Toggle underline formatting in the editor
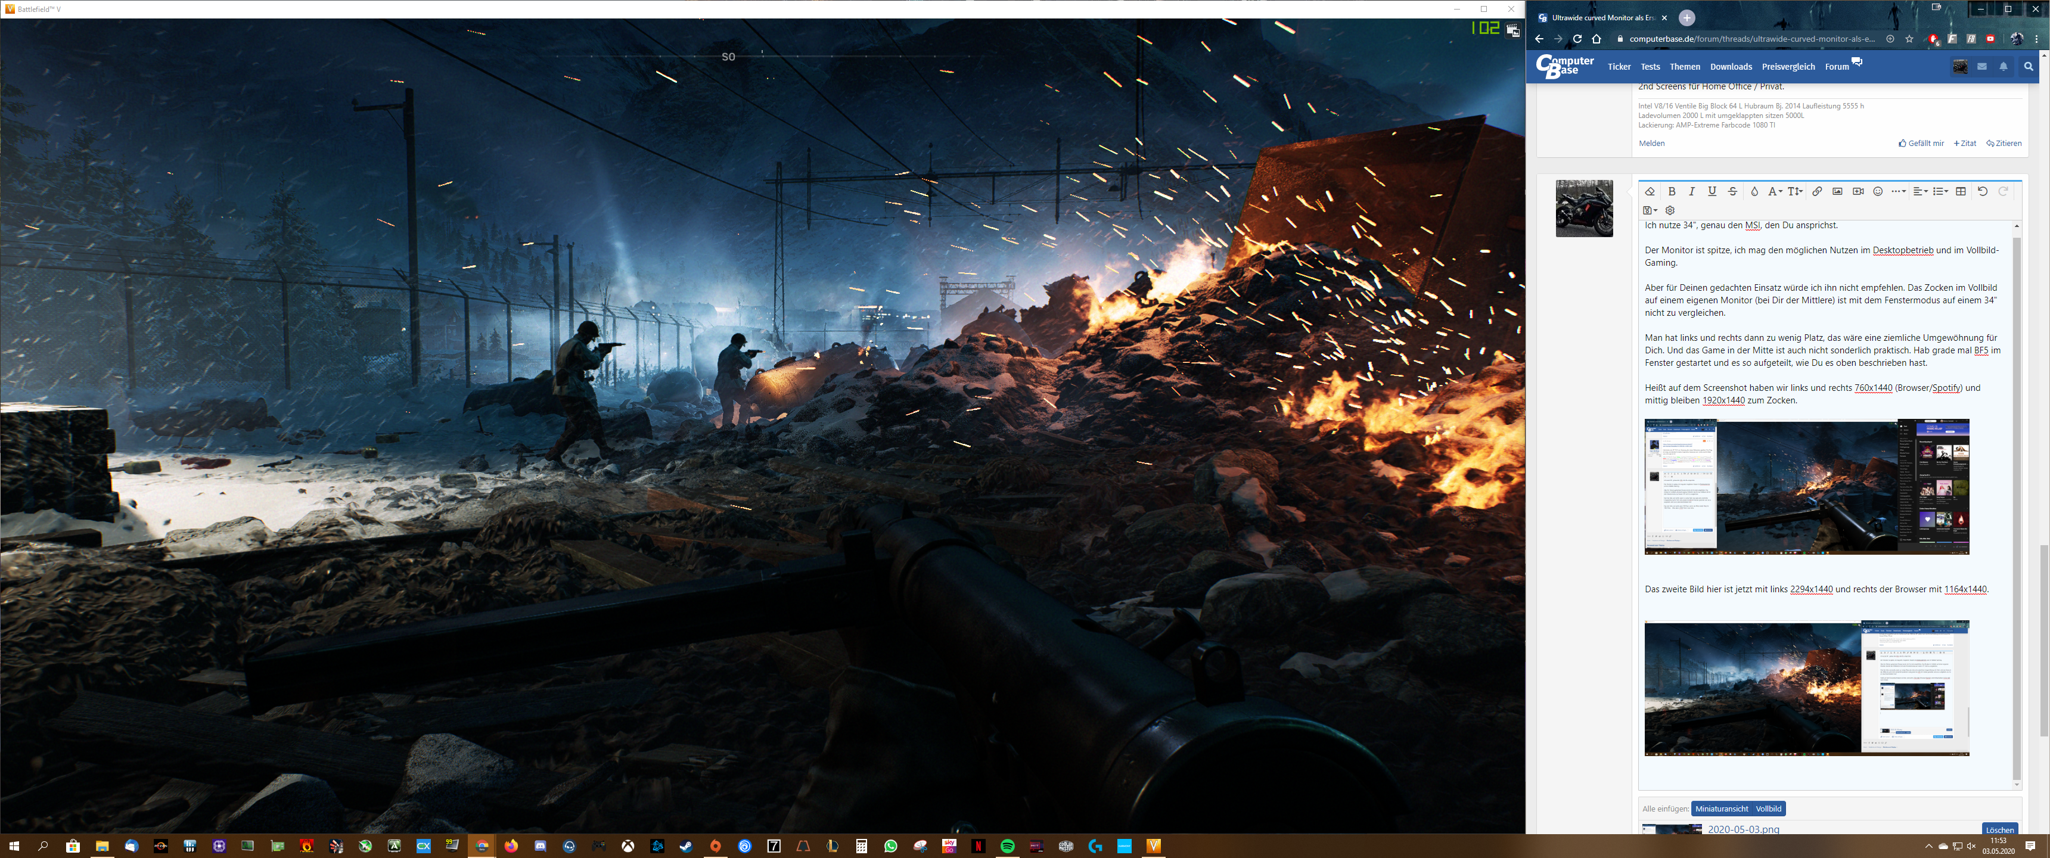The image size is (2050, 858). (x=1712, y=191)
